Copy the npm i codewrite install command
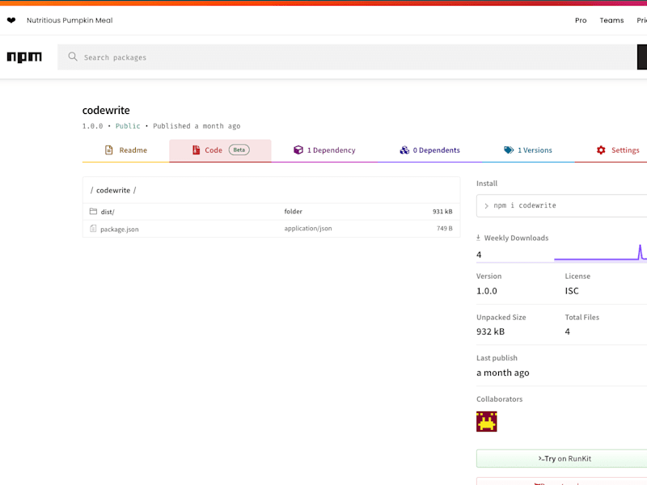The width and height of the screenshot is (647, 485). pos(561,205)
